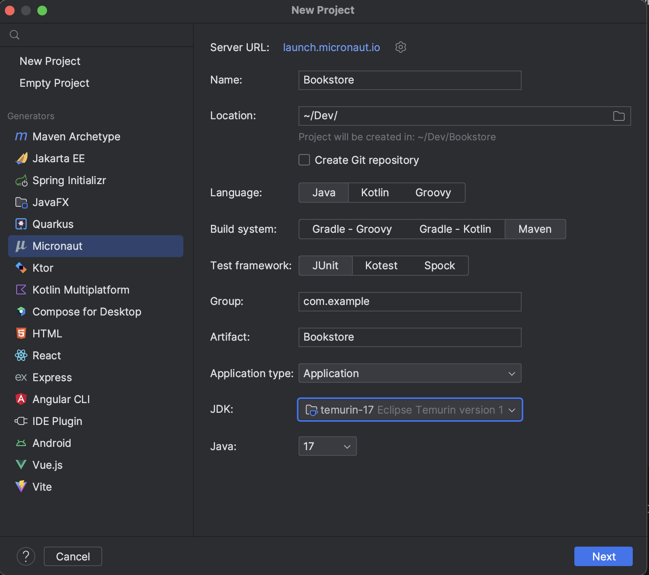Viewport: 649px width, 575px height.
Task: Click the Group field com.example
Action: [x=410, y=302]
